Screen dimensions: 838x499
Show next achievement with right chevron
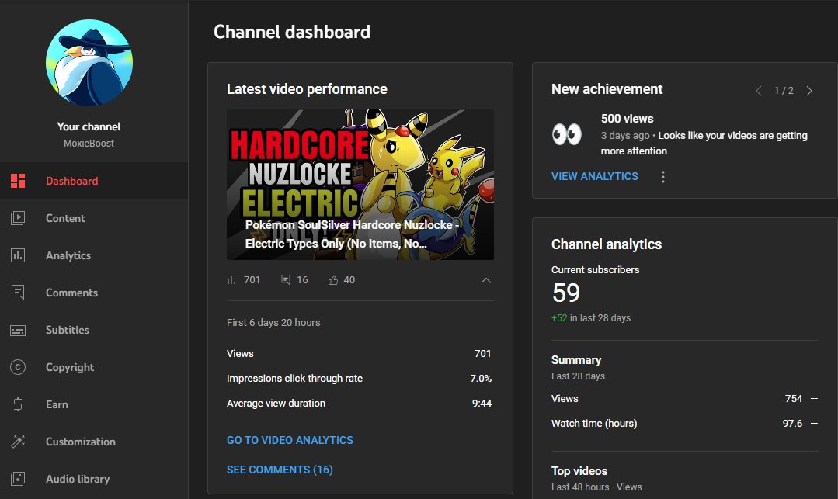tap(809, 91)
